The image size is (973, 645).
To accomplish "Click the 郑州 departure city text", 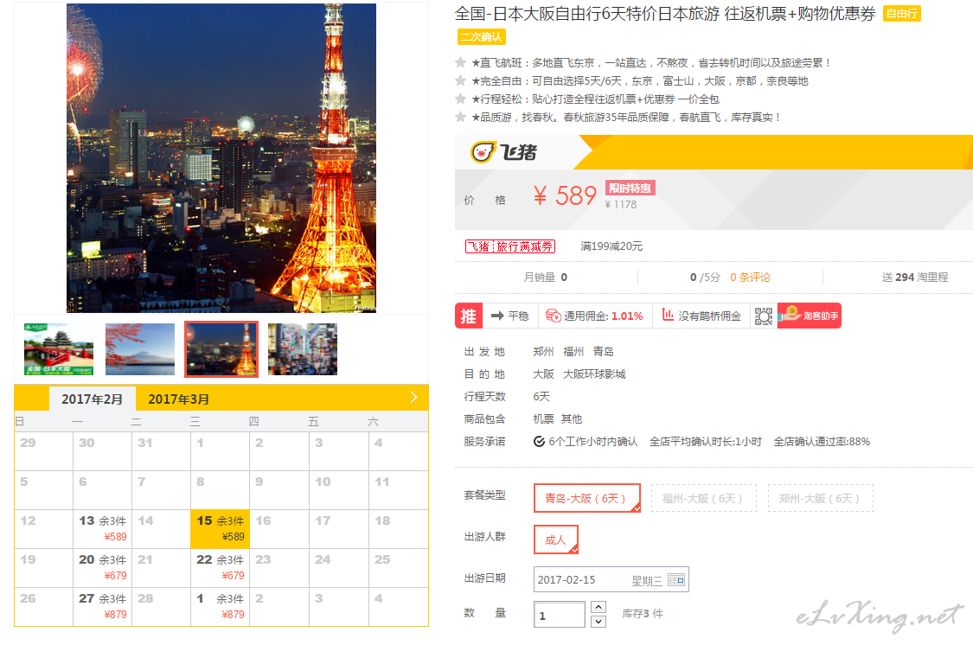I will click(544, 352).
